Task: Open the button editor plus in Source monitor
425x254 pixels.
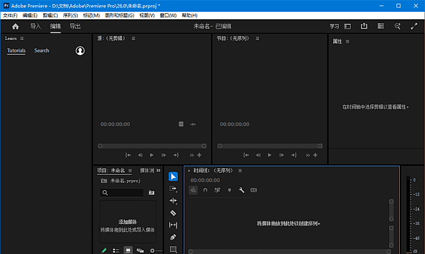Action: (199, 155)
